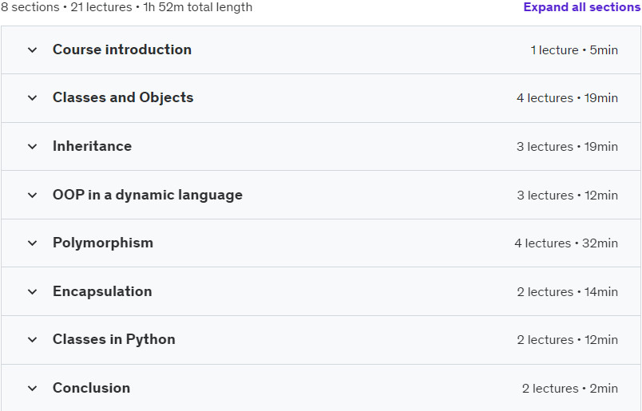Open the Classes and Objects section title

tap(123, 97)
